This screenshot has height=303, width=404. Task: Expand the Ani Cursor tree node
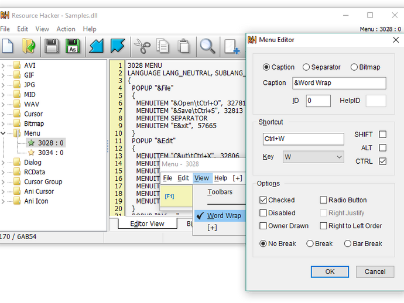3,192
